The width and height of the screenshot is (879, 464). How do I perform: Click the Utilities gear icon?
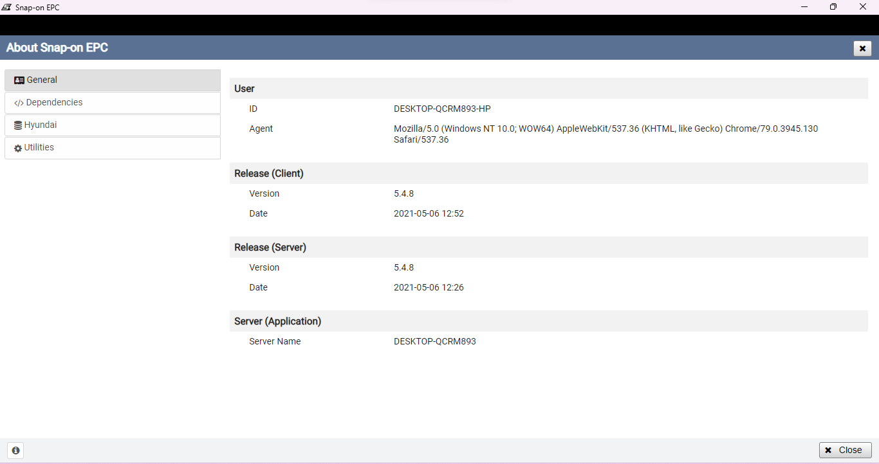18,148
